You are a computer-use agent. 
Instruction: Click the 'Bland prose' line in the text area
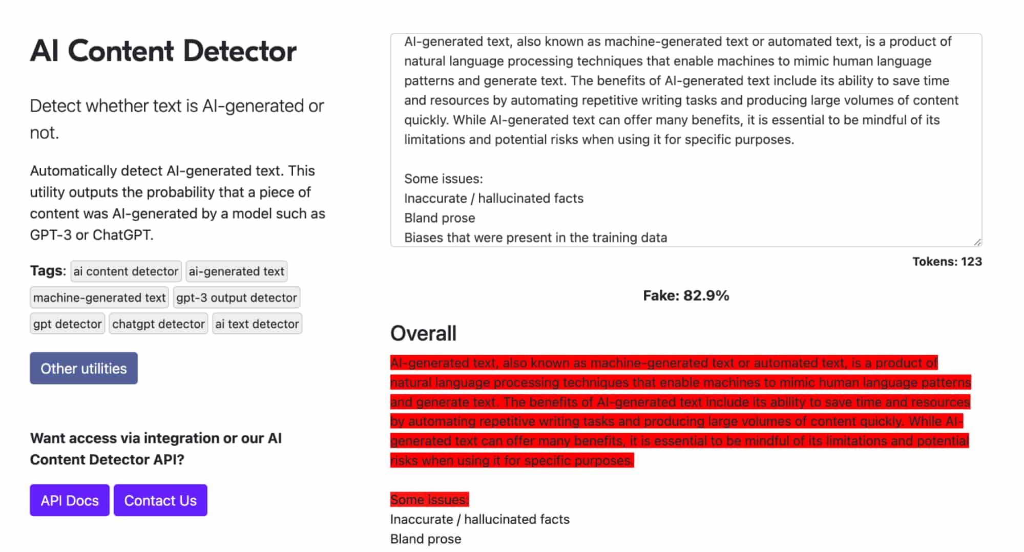coord(440,218)
